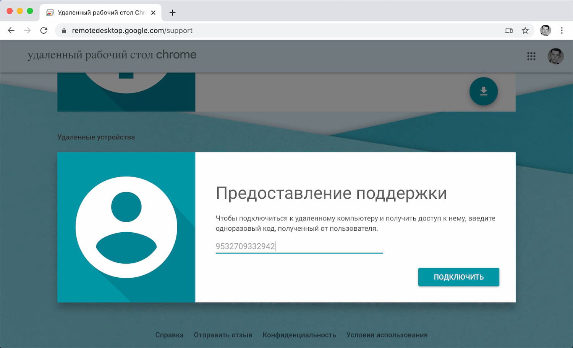Open the Справка link
The height and width of the screenshot is (348, 573).
pyautogui.click(x=169, y=335)
